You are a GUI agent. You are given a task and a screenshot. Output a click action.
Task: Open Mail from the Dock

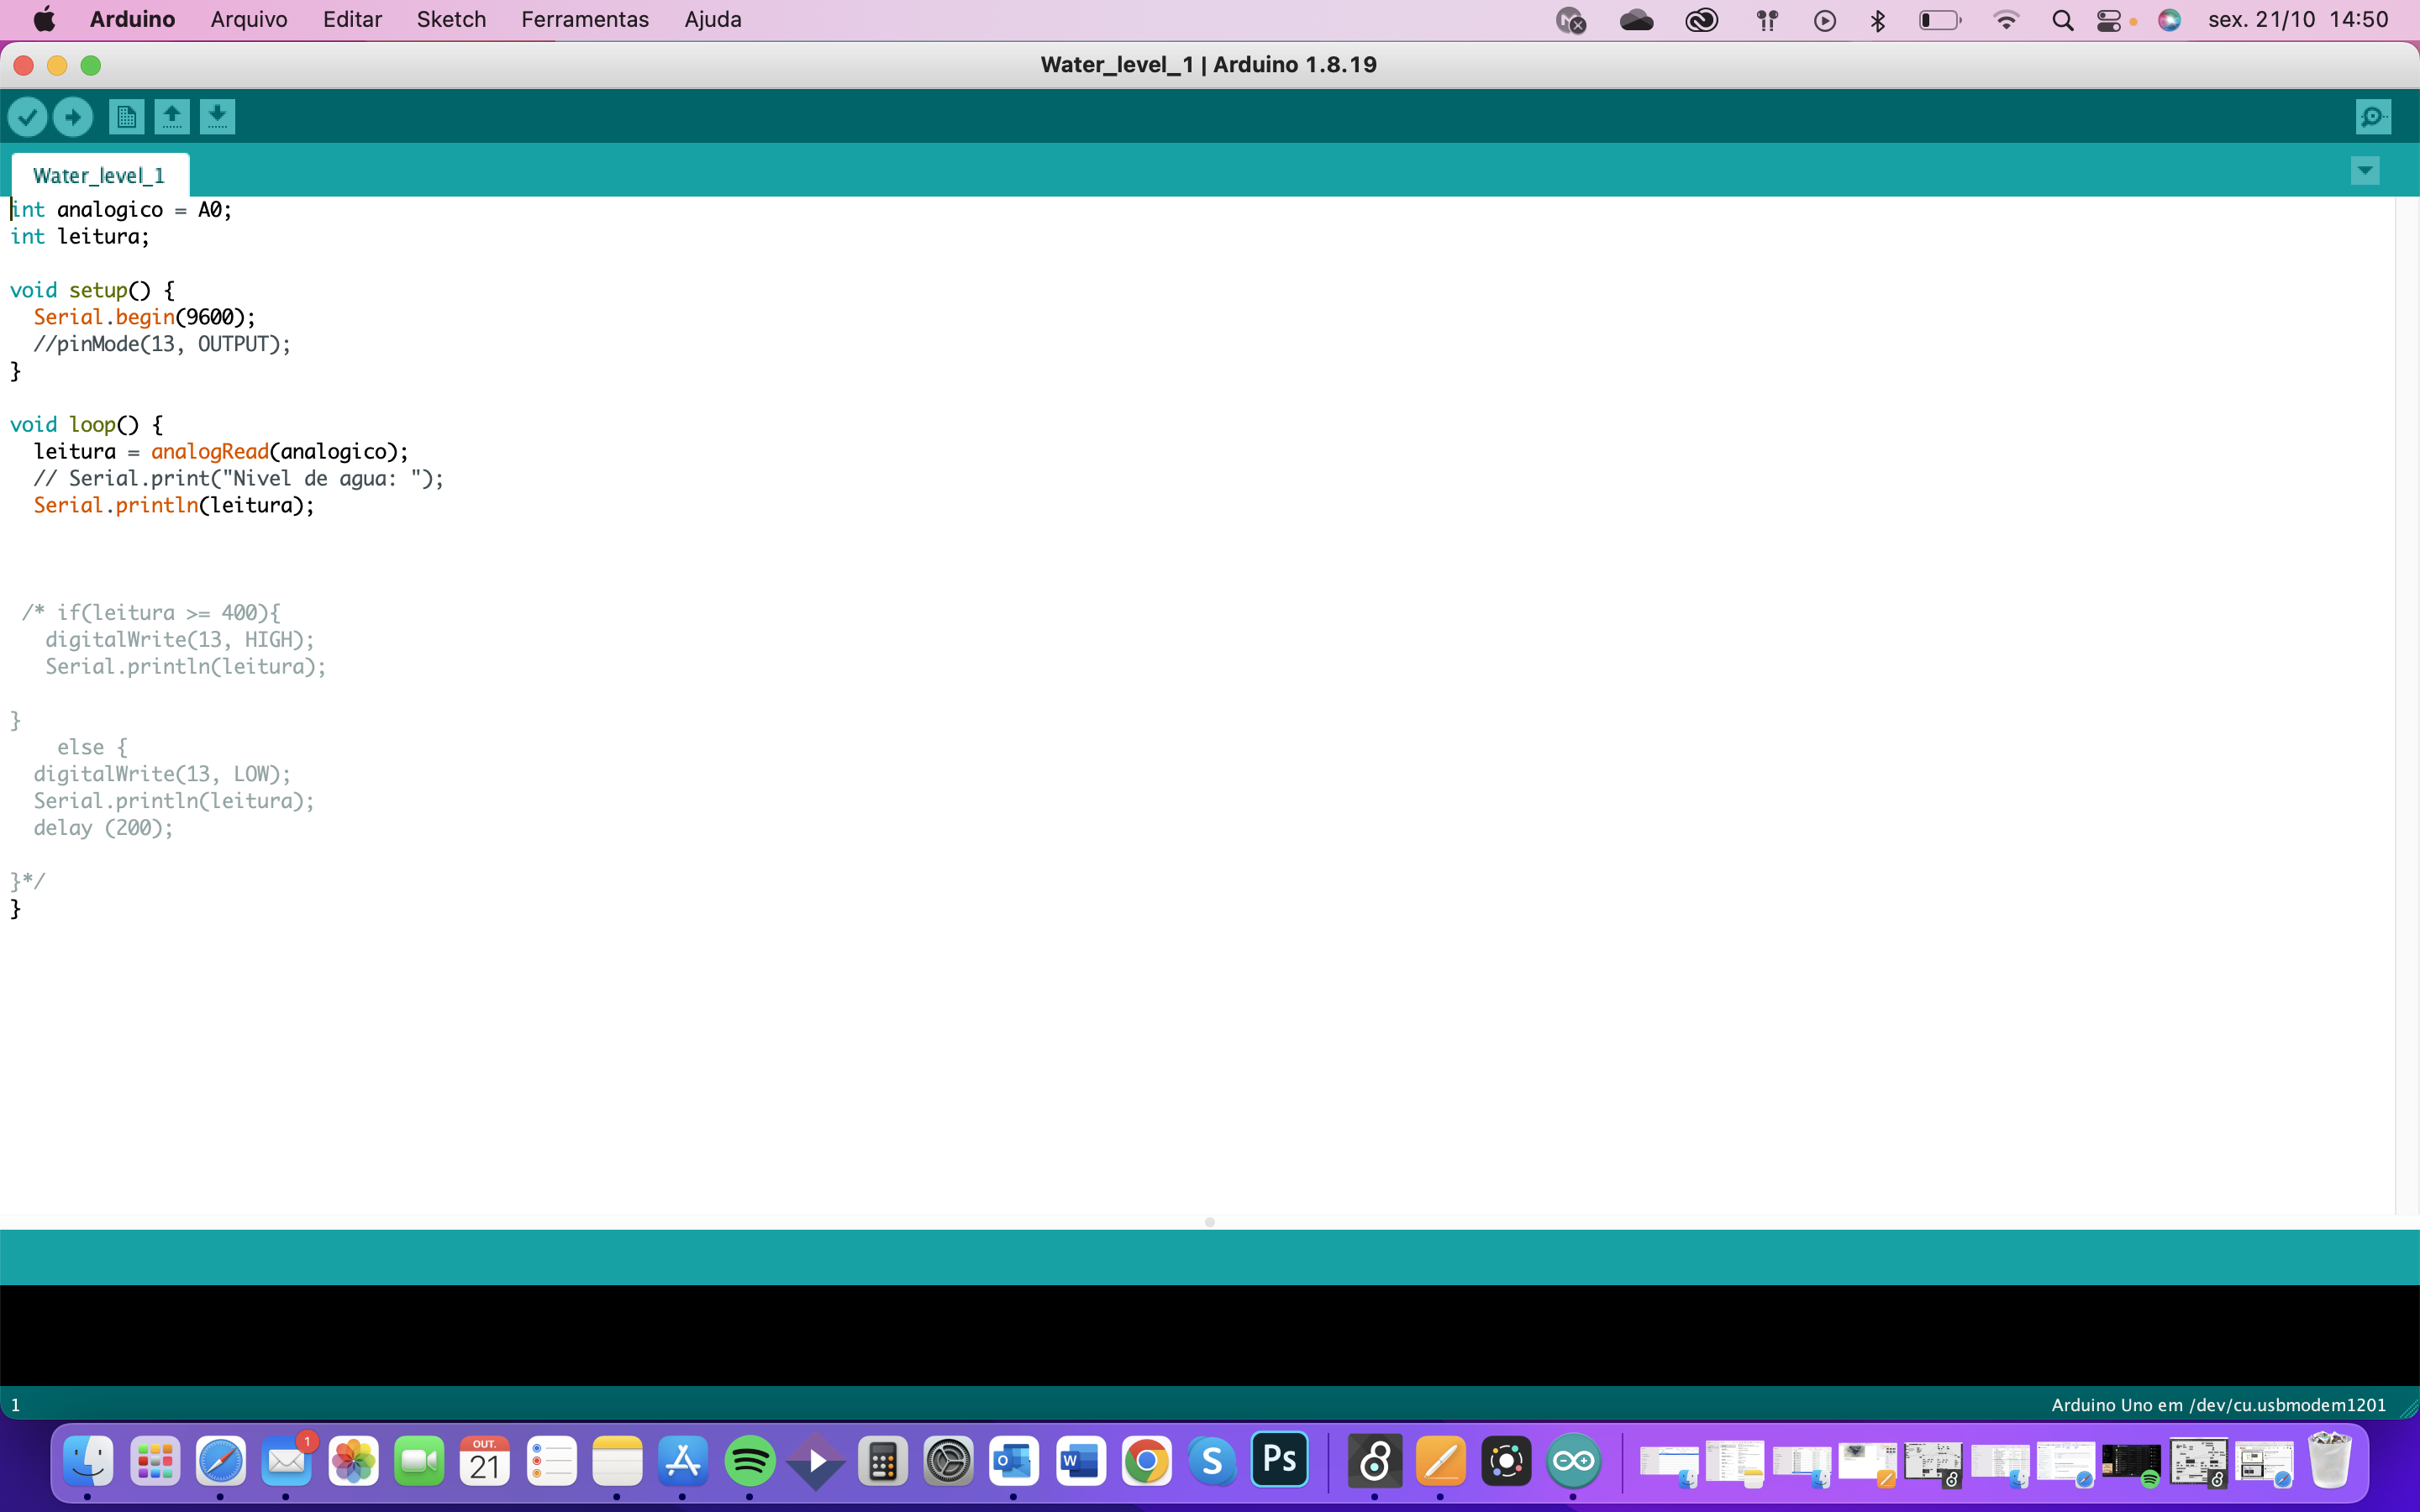(287, 1462)
